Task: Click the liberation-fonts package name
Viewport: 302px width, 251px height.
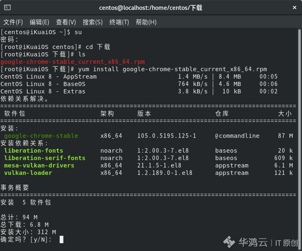Action: pos(33,151)
